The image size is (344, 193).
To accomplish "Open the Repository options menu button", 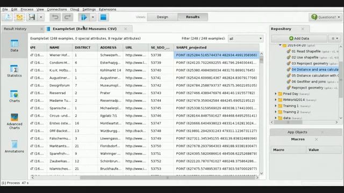I will pyautogui.click(x=335, y=38).
